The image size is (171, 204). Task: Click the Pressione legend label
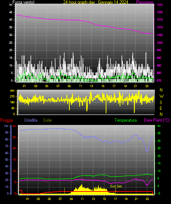(145, 2)
